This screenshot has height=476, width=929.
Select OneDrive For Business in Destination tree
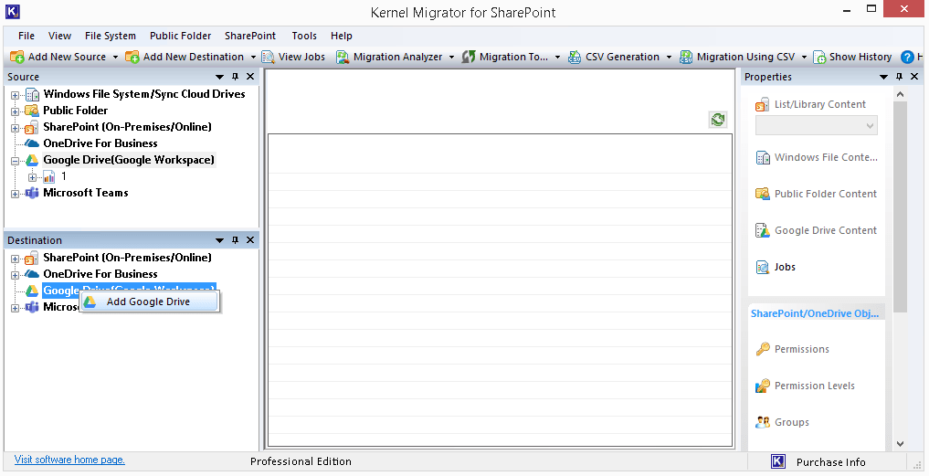[x=100, y=274]
